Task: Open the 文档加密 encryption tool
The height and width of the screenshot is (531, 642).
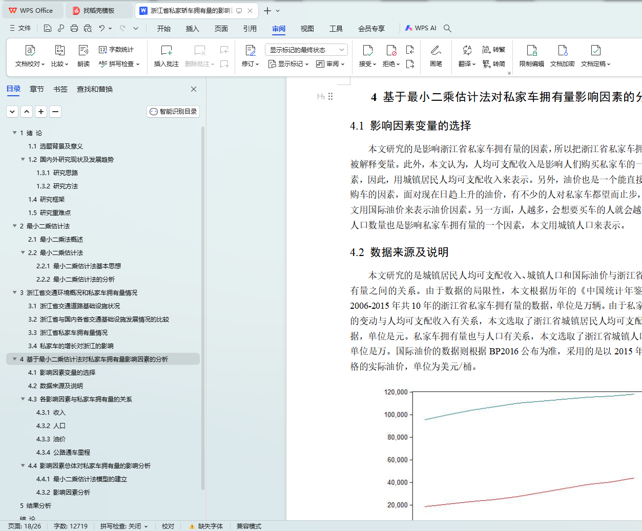Action: point(562,51)
